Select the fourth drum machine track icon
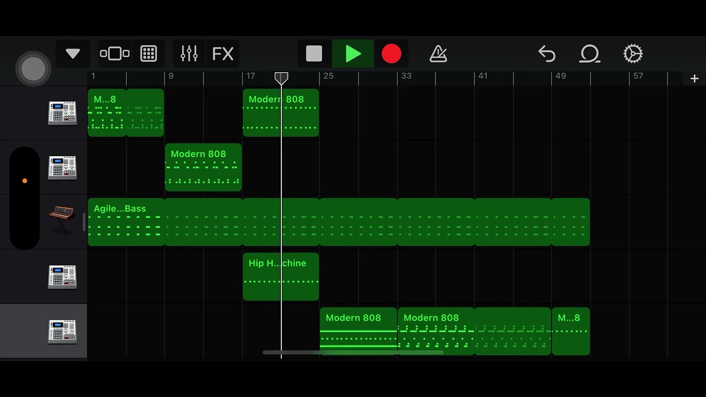This screenshot has height=397, width=706. pyautogui.click(x=62, y=277)
